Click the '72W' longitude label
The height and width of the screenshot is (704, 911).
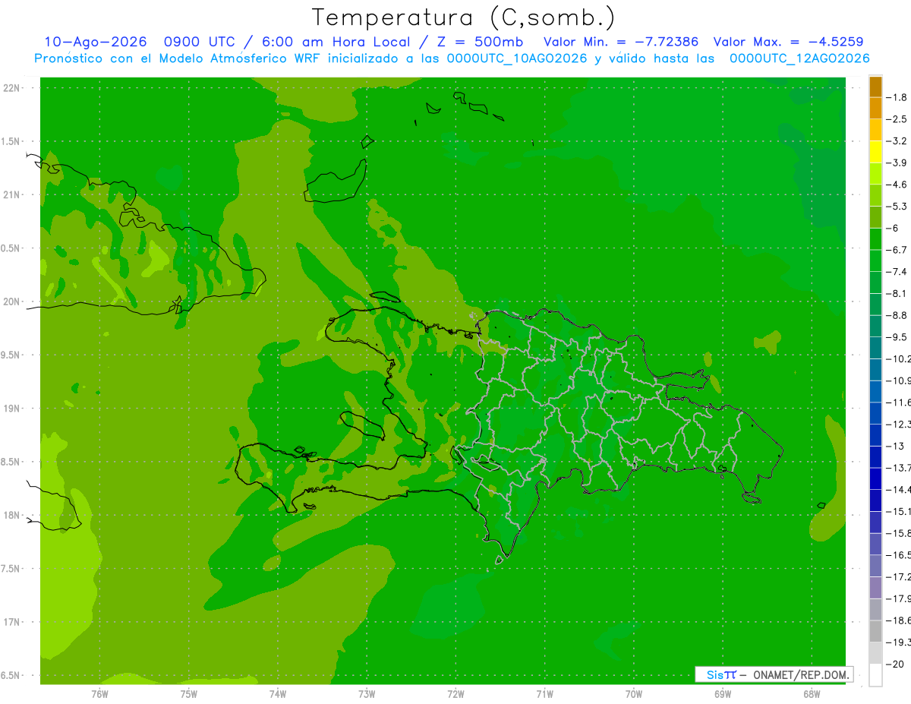(x=456, y=694)
